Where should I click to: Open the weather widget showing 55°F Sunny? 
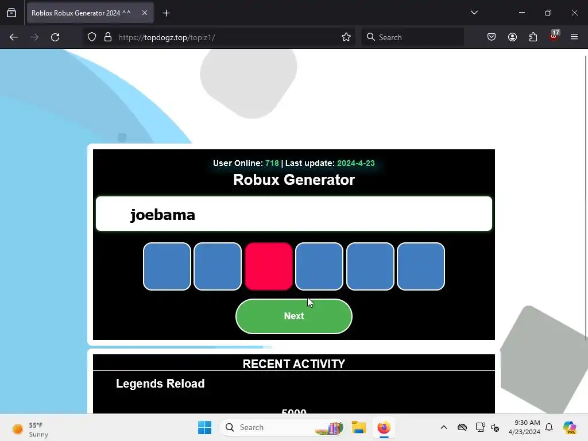click(x=30, y=430)
